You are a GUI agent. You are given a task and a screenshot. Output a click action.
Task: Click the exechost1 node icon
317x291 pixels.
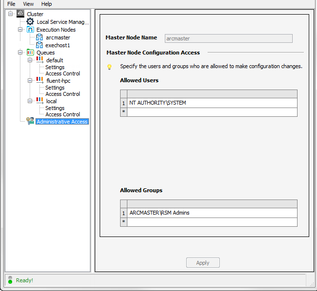pyautogui.click(x=39, y=45)
